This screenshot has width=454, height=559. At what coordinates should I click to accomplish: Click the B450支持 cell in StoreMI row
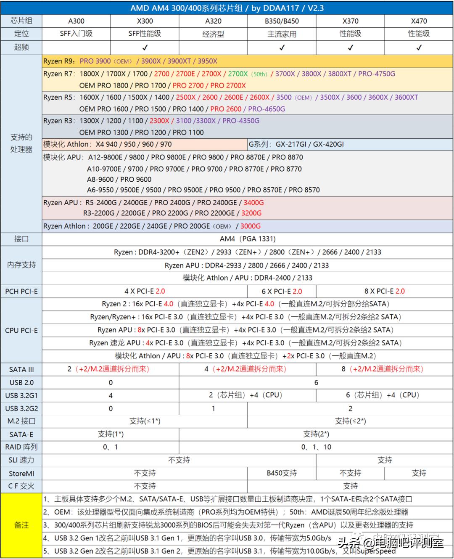coord(281,473)
